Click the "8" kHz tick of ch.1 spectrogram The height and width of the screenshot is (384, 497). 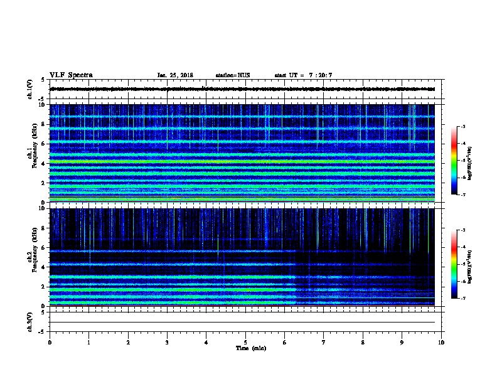pos(43,124)
